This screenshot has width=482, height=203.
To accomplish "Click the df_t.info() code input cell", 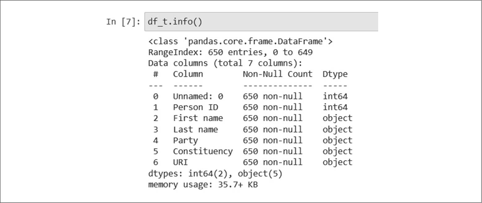I will 261,22.
